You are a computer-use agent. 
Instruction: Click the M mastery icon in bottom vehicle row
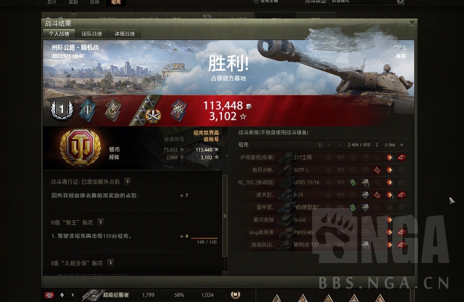point(235,295)
